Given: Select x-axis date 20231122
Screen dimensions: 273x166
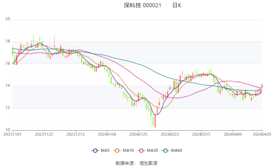Looking at the screenshot, I should pos(44,134).
